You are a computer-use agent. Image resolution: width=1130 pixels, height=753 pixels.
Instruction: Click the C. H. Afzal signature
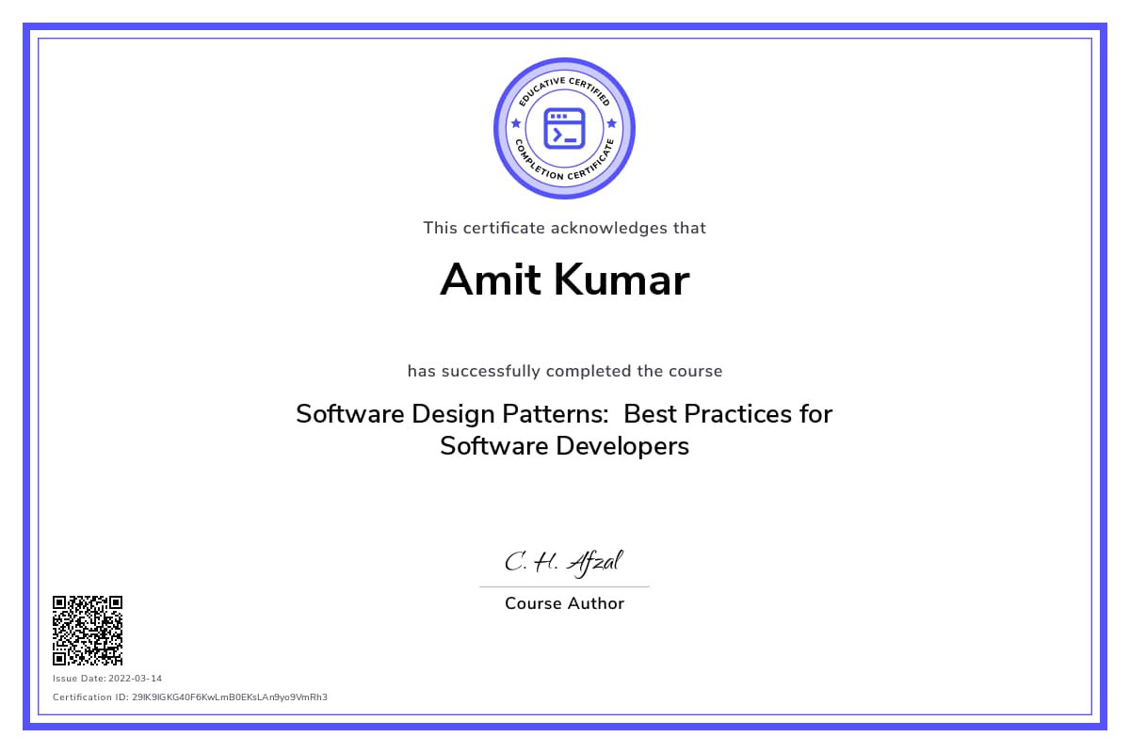click(x=564, y=562)
